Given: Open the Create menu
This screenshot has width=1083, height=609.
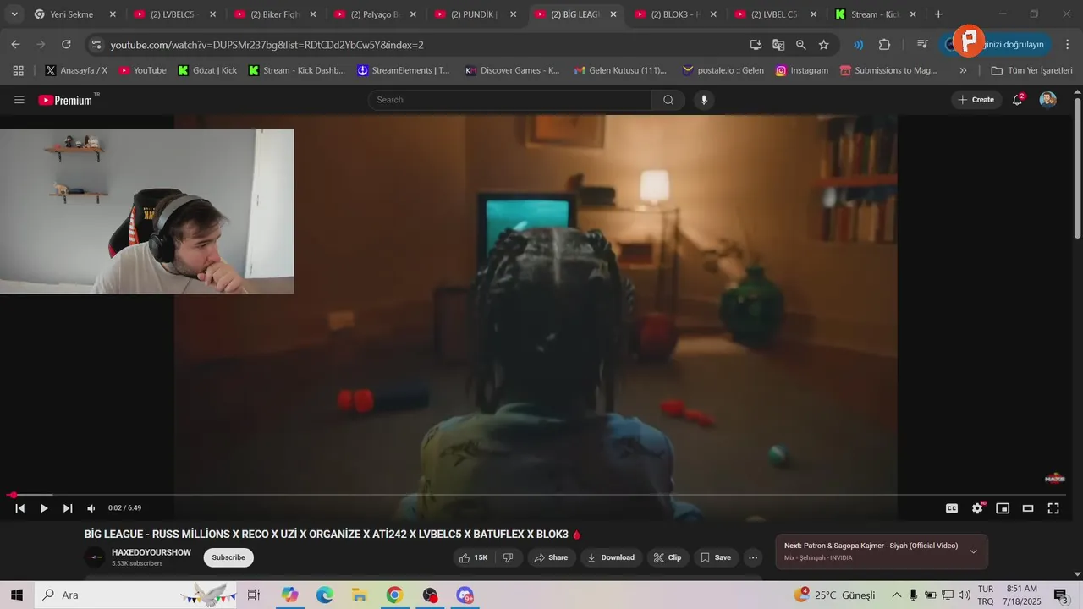Looking at the screenshot, I should pos(976,100).
